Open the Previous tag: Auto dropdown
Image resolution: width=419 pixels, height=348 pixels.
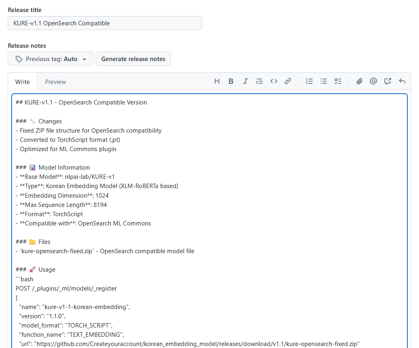click(x=51, y=59)
